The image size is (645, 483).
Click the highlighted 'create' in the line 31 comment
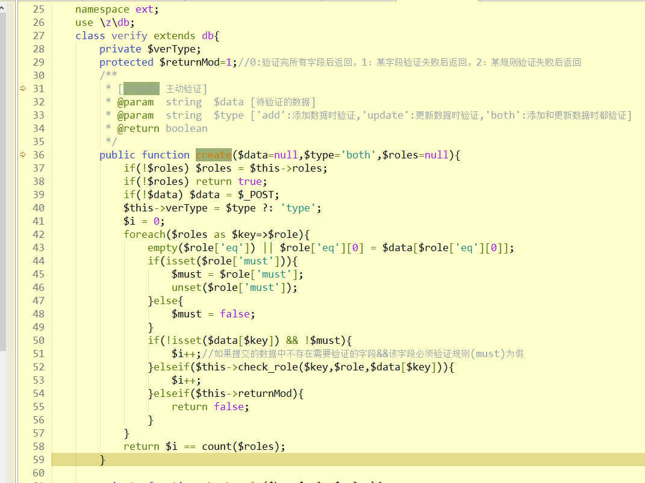click(142, 89)
